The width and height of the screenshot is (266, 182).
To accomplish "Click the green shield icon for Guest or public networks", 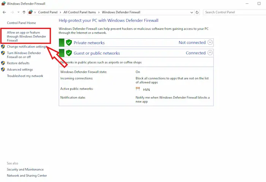I will (69, 53).
